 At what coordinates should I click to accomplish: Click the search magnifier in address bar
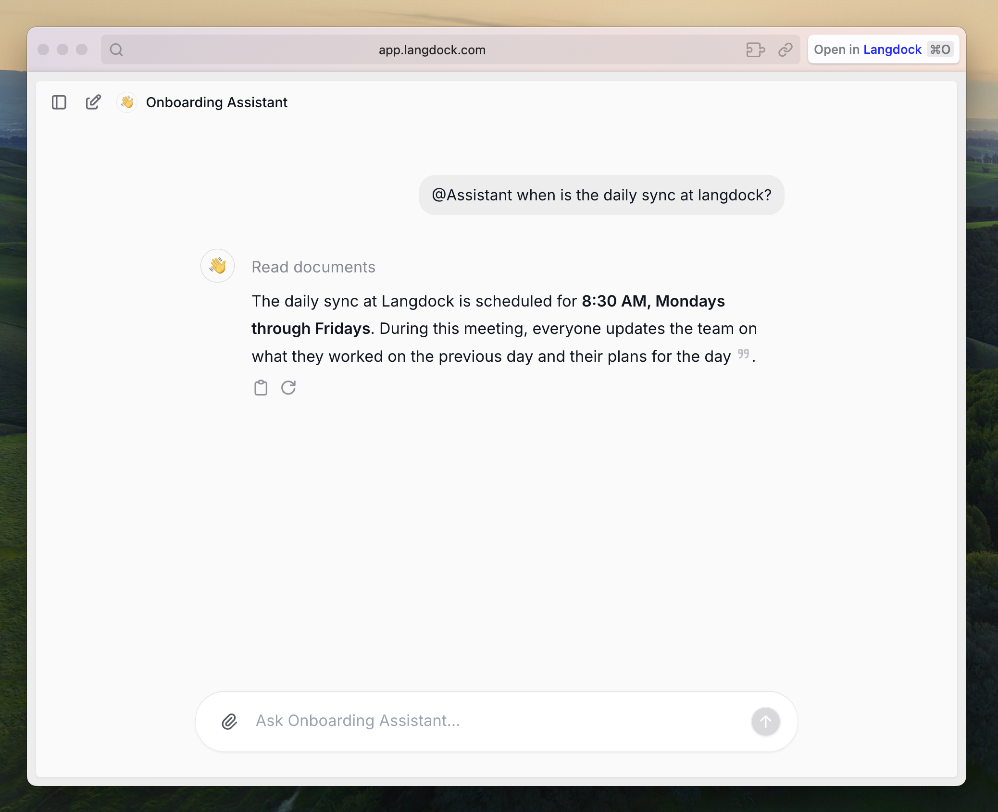[x=116, y=49]
